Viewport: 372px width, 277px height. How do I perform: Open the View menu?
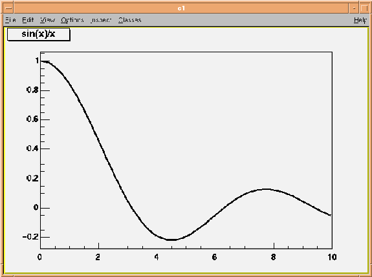click(47, 20)
